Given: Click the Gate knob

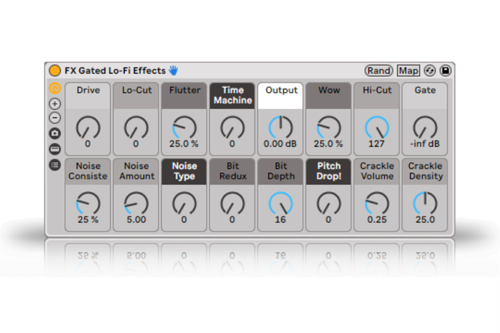Looking at the screenshot, I should point(425,127).
